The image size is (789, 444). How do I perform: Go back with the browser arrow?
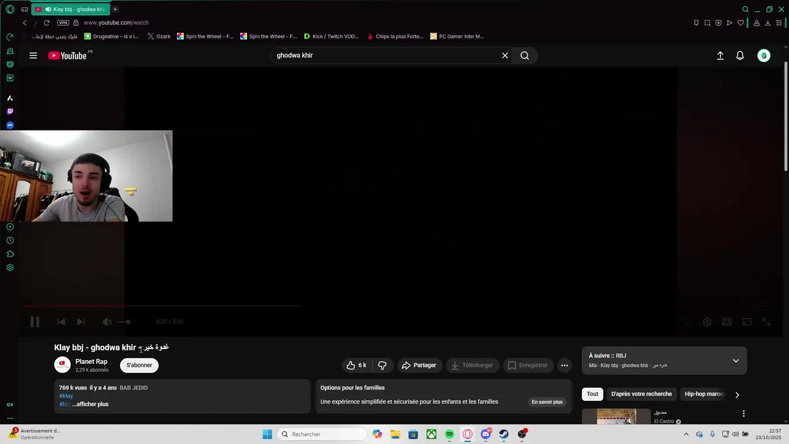tap(25, 23)
